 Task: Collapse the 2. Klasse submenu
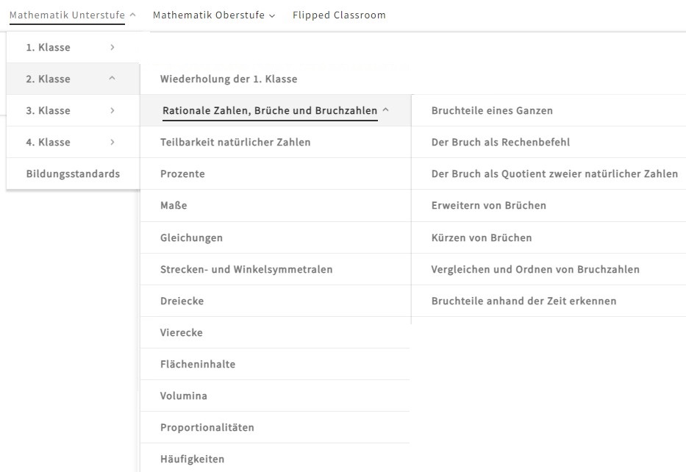112,79
